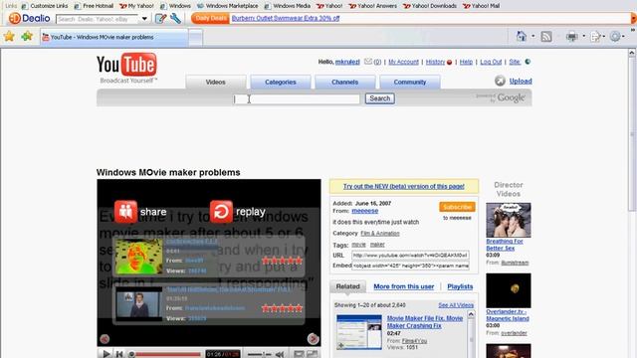Click the Upload link

pos(521,81)
